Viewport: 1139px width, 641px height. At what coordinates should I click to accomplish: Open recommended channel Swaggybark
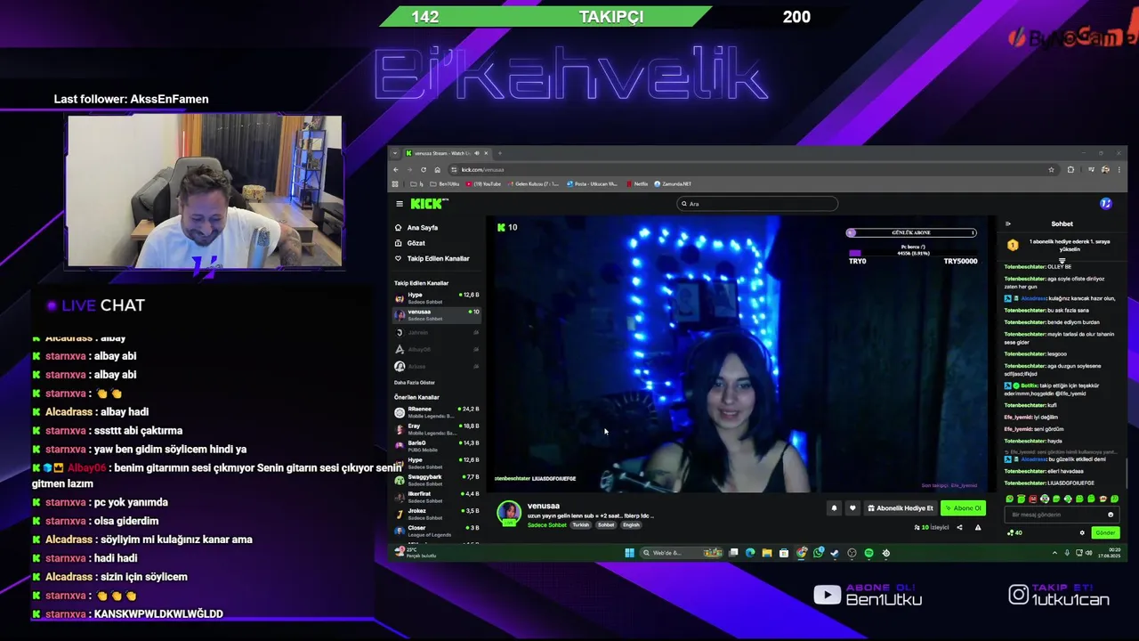pyautogui.click(x=437, y=479)
